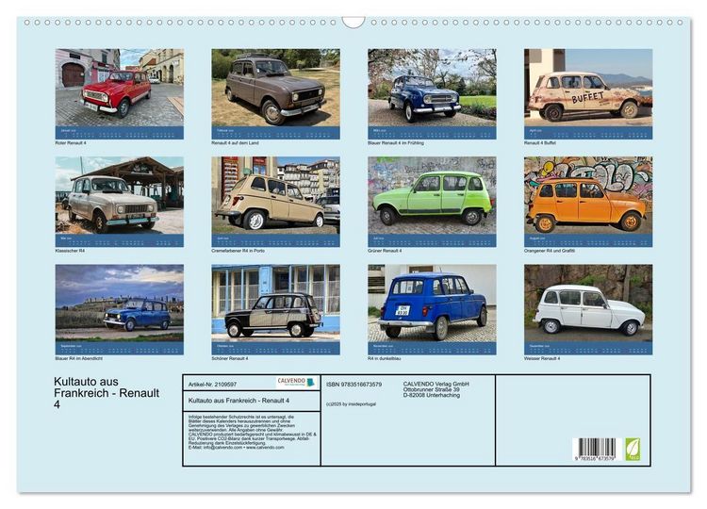Click the large title 'Kultauto aus Frankreich - Renault 4'
The height and width of the screenshot is (509, 707).
[x=107, y=393]
